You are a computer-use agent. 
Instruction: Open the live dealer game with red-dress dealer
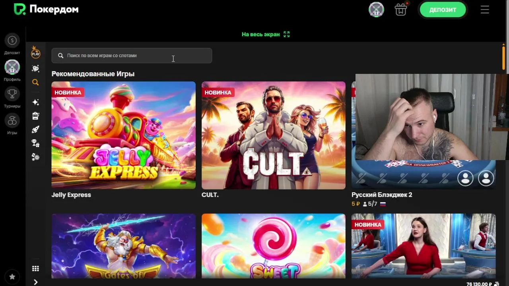(424, 246)
